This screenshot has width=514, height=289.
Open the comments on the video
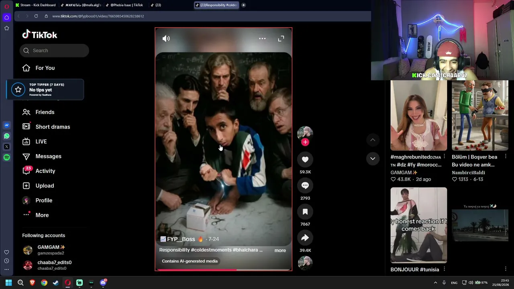tap(305, 185)
